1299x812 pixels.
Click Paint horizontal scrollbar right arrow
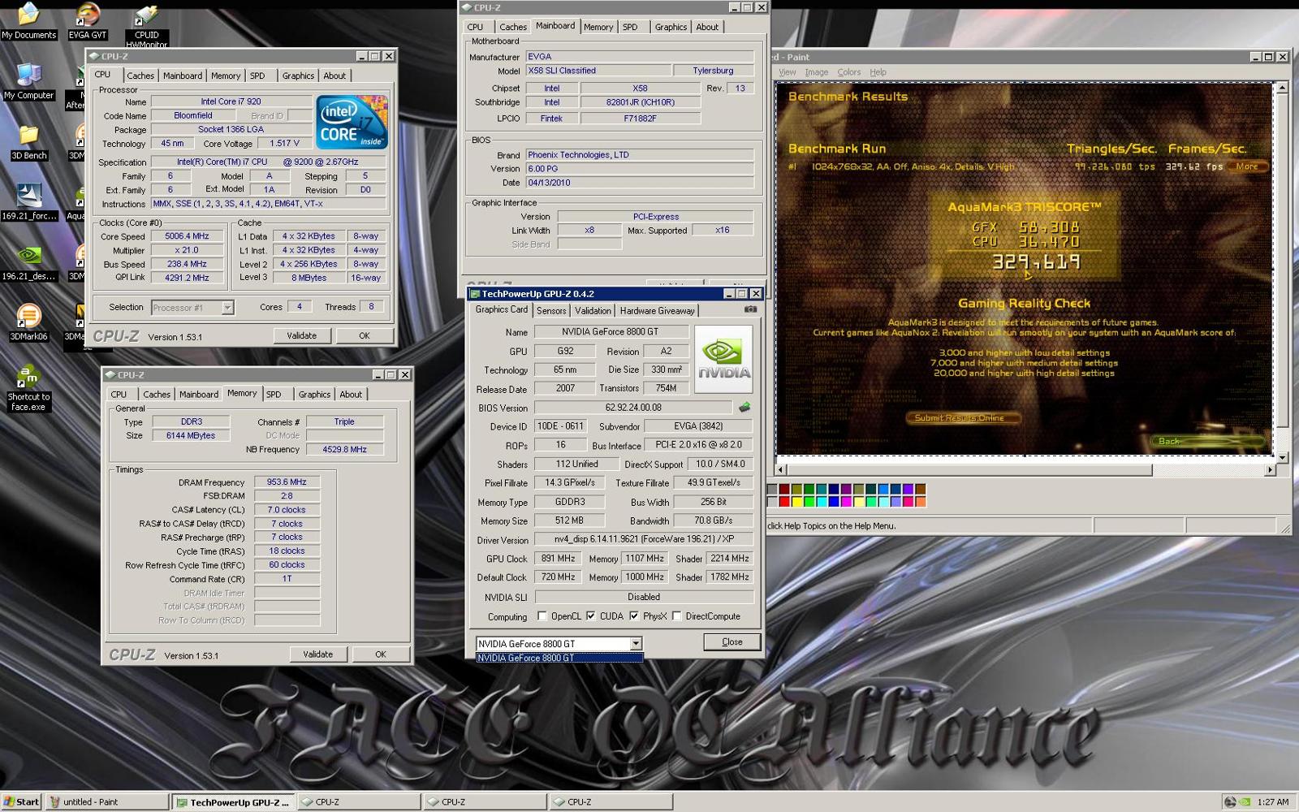1270,469
